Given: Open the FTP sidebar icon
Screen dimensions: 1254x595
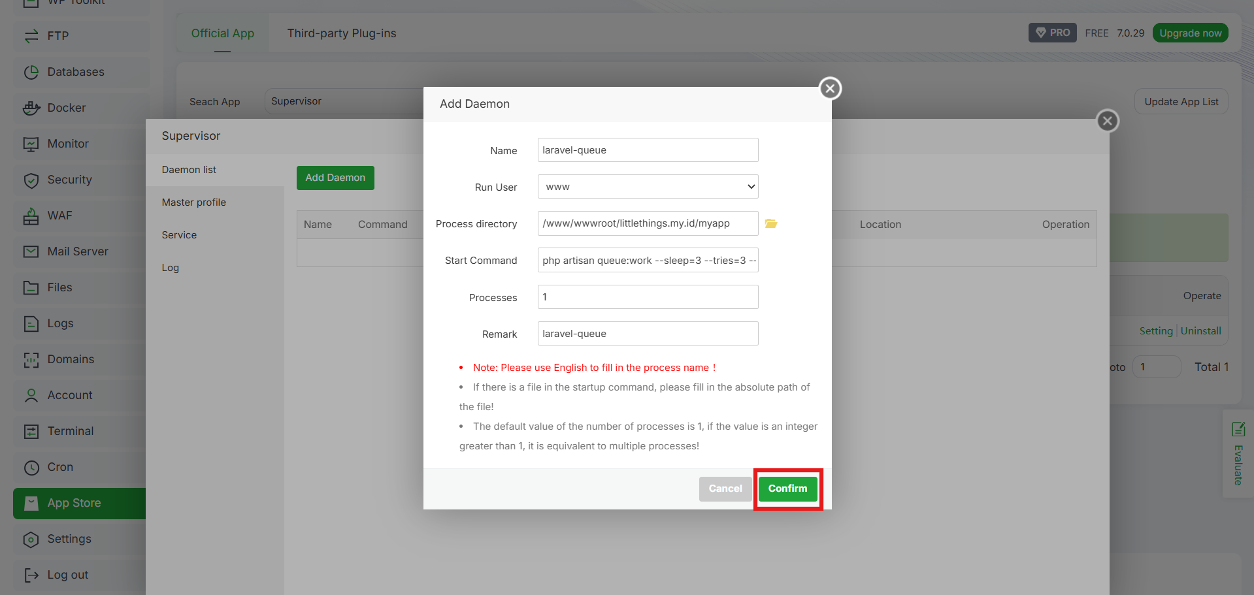Looking at the screenshot, I should pyautogui.click(x=31, y=36).
